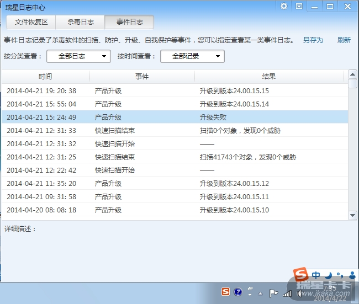
Task: Click result 扫描0个对象，发现0个威胁
Action: (240, 131)
